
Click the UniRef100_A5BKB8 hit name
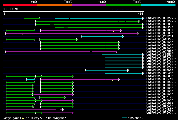[x=160, y=70]
